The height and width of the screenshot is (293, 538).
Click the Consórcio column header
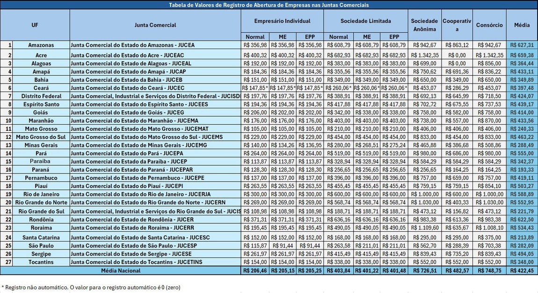(x=489, y=25)
